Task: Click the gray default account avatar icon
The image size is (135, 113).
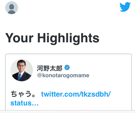Action: (11, 8)
